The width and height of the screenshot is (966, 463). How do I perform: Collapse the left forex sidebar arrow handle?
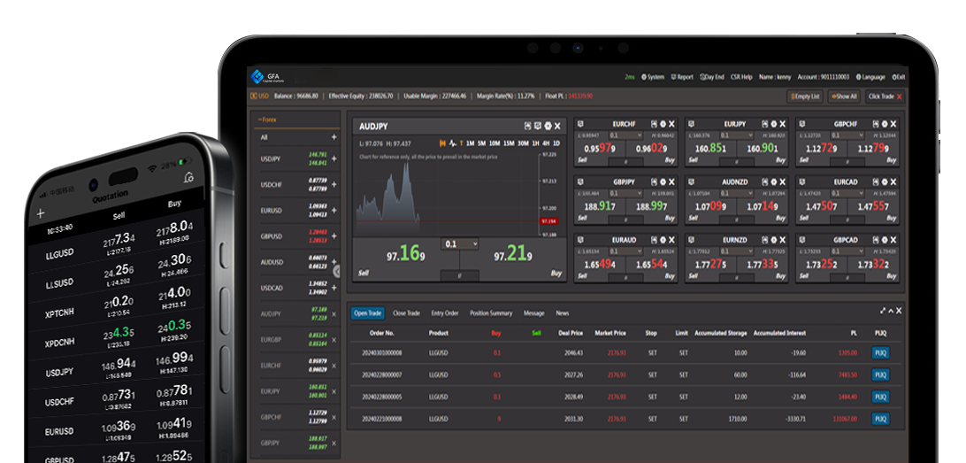click(336, 271)
